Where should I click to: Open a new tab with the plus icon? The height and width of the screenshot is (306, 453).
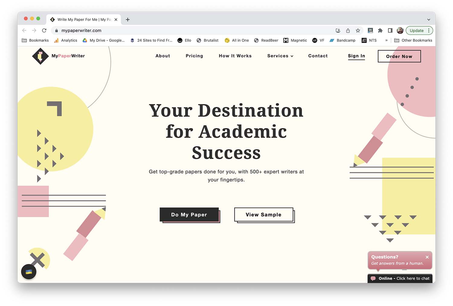click(x=128, y=20)
